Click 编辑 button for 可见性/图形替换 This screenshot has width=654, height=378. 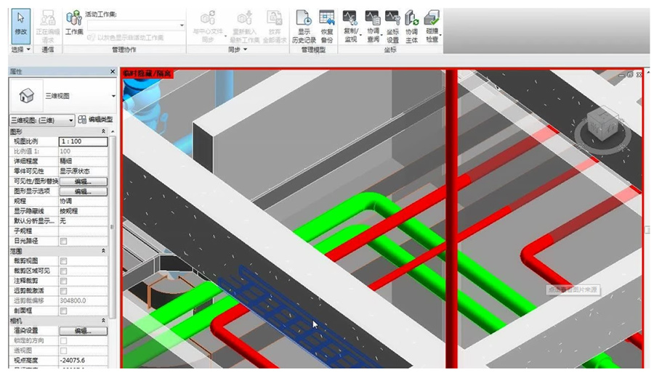tap(83, 181)
